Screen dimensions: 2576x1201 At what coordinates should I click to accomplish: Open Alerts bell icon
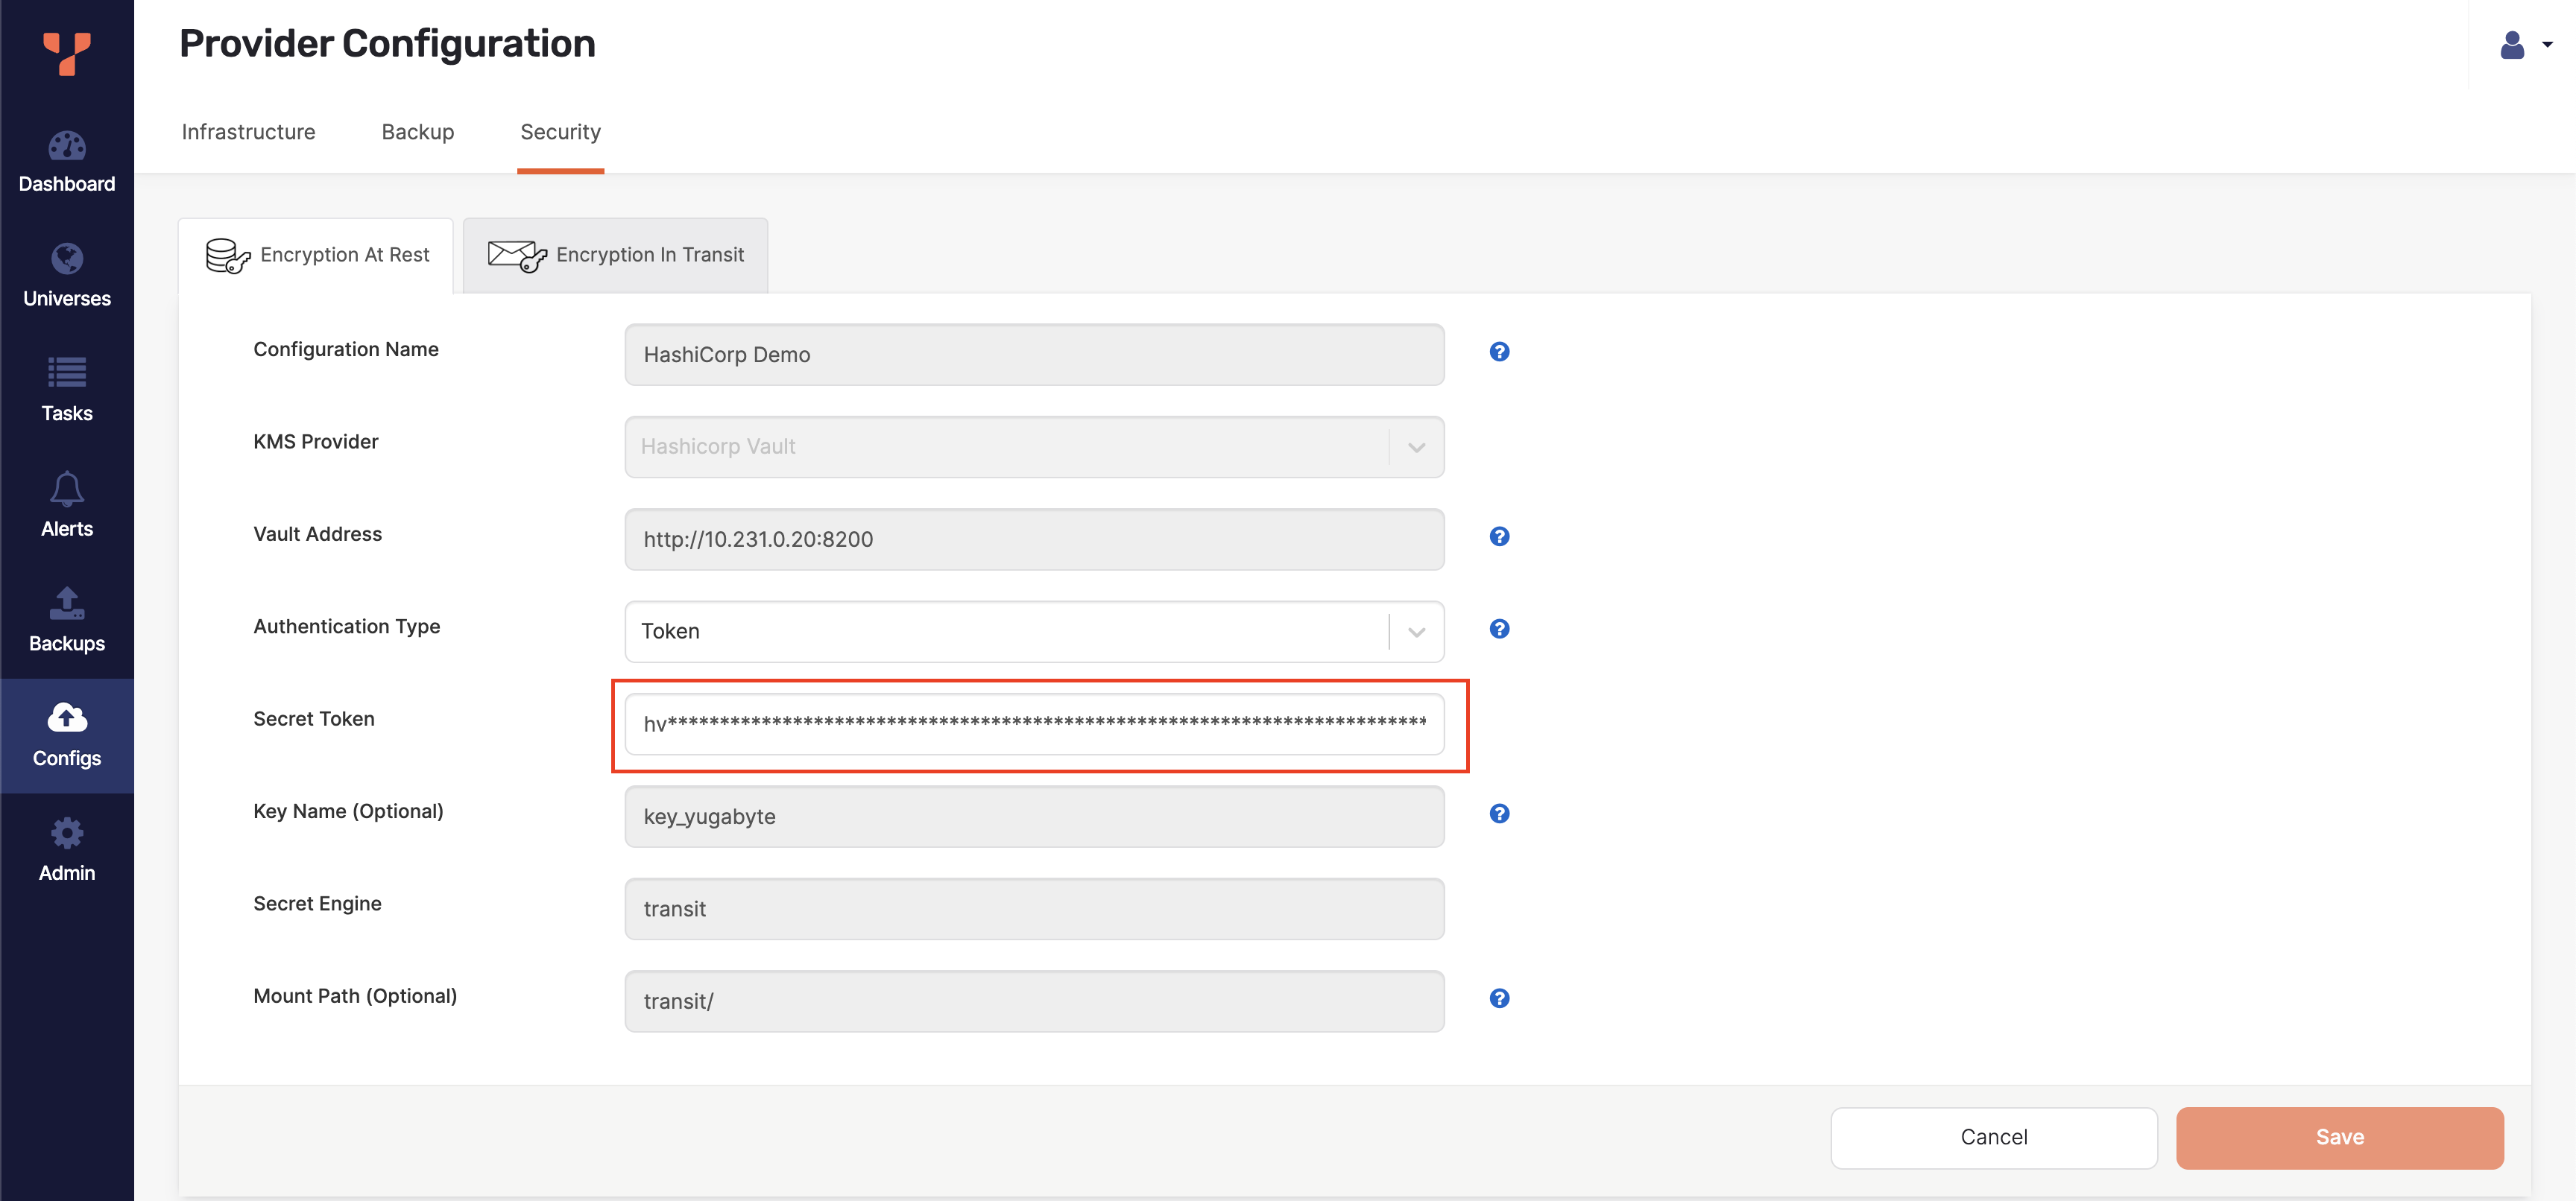click(67, 489)
